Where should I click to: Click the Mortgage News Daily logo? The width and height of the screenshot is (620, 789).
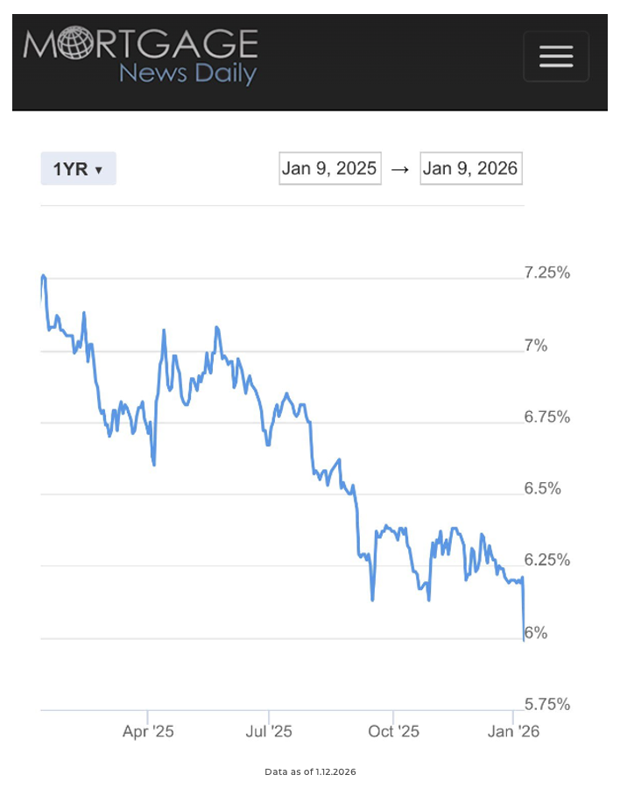tap(141, 56)
